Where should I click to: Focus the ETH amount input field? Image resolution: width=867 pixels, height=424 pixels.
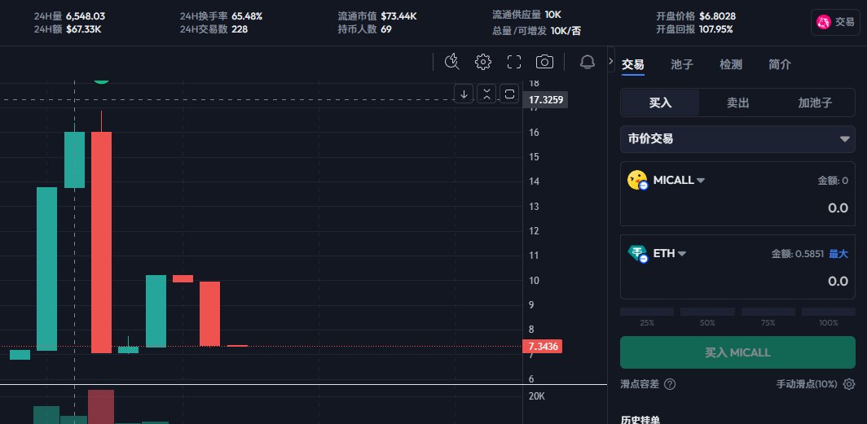[737, 282]
